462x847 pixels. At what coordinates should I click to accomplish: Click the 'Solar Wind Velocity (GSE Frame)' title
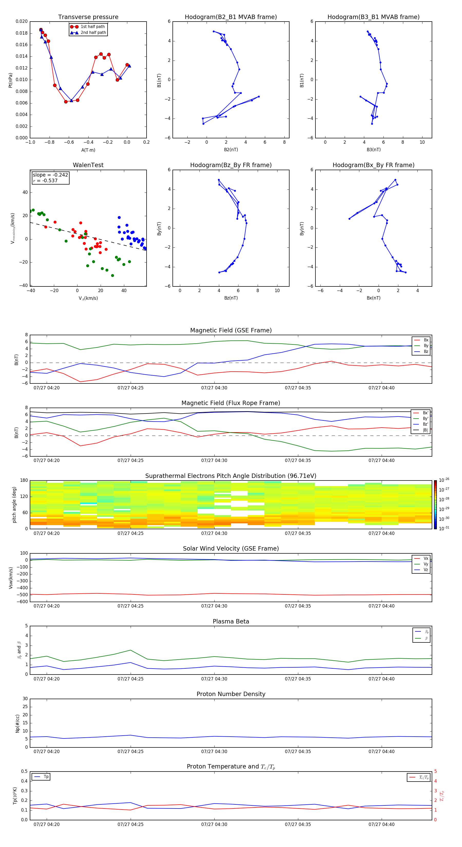231,548
